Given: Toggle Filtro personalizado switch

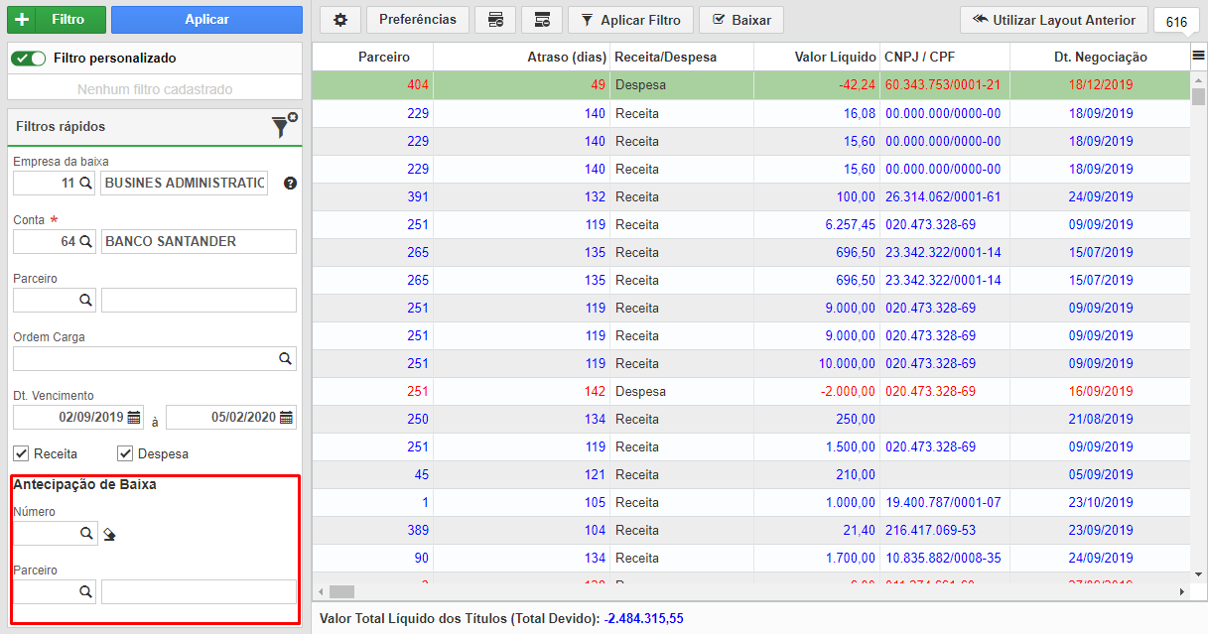Looking at the screenshot, I should coord(29,59).
